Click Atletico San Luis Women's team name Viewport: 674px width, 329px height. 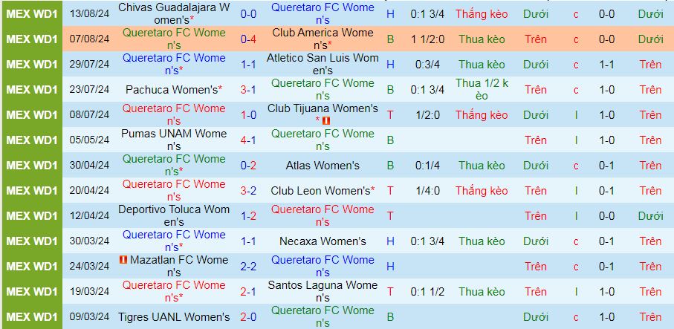coord(323,65)
